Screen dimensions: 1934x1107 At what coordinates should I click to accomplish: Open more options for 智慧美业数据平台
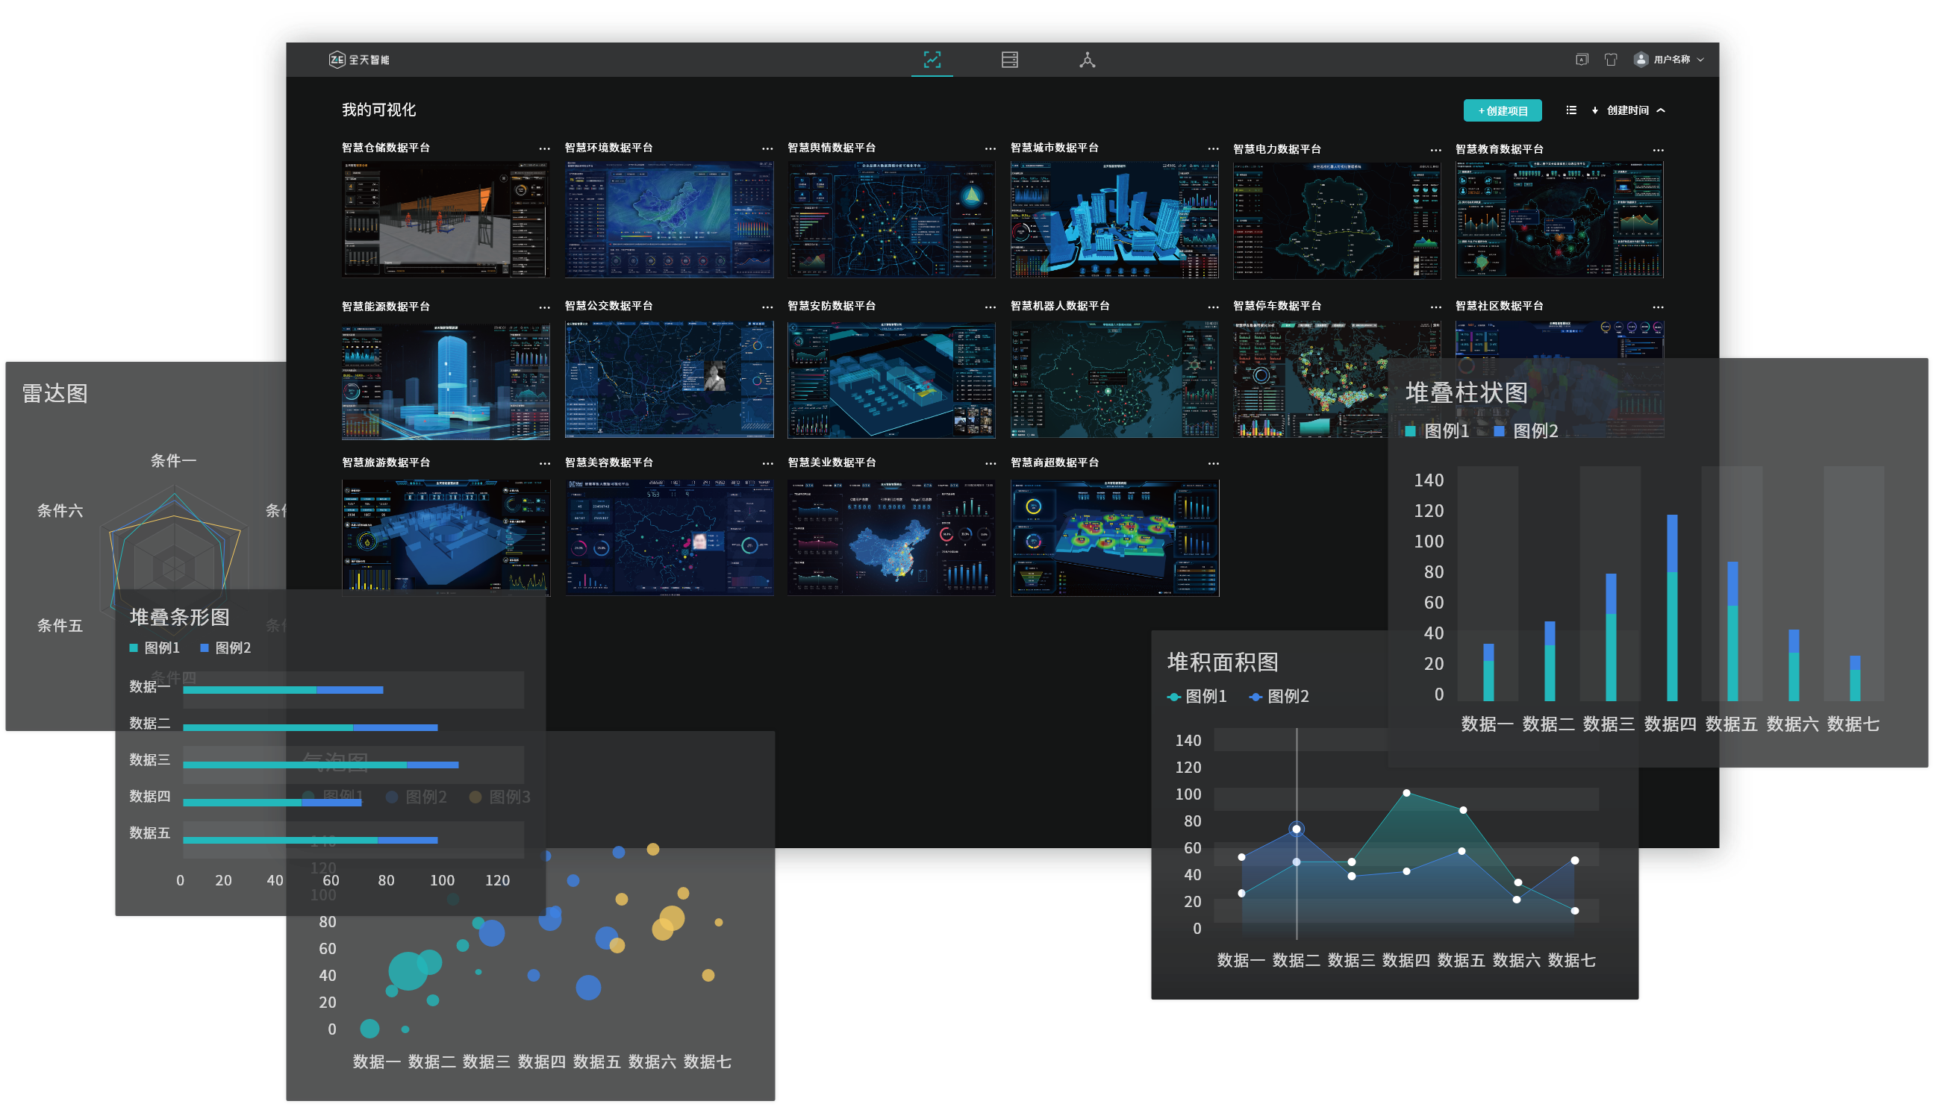[x=990, y=464]
